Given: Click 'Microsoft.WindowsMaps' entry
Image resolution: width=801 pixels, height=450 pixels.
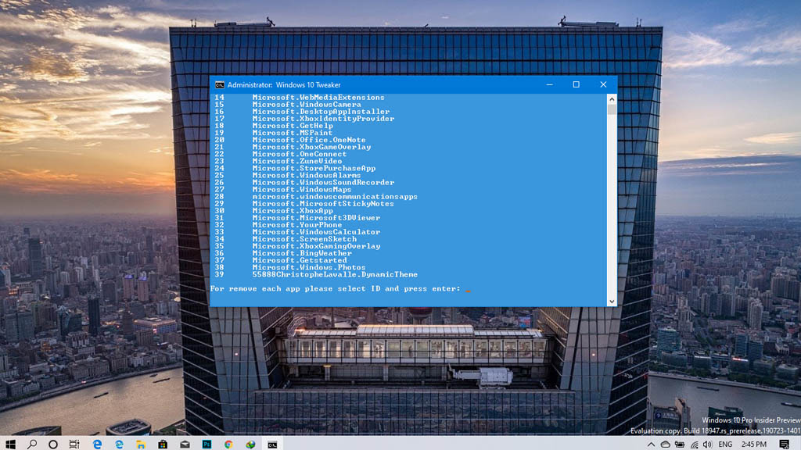Looking at the screenshot, I should pyautogui.click(x=302, y=190).
